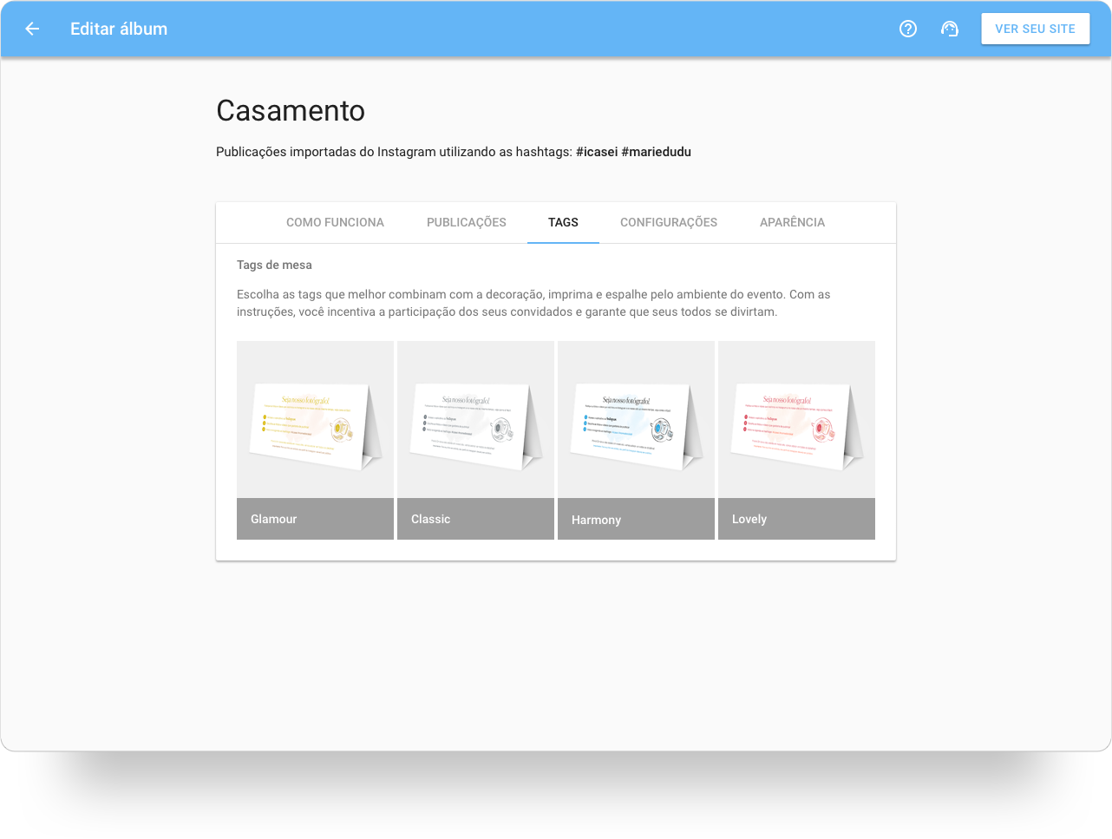
Task: Switch to the COMO FUNCIONA tab
Action: coord(335,222)
